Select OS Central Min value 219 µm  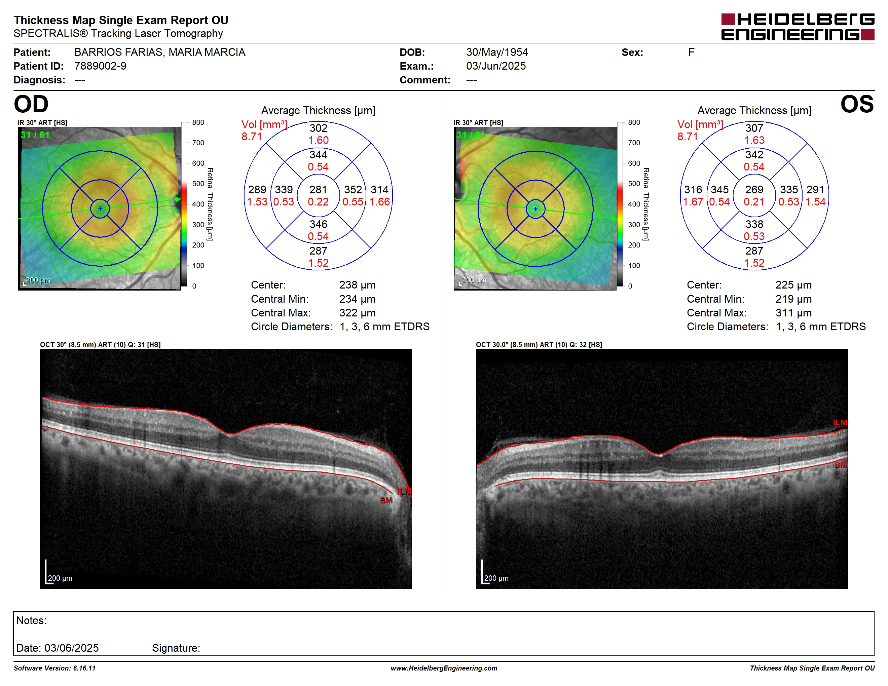(793, 300)
